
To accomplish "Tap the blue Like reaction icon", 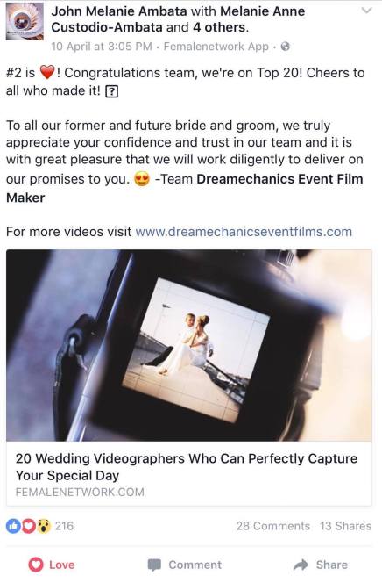I will pyautogui.click(x=13, y=526).
